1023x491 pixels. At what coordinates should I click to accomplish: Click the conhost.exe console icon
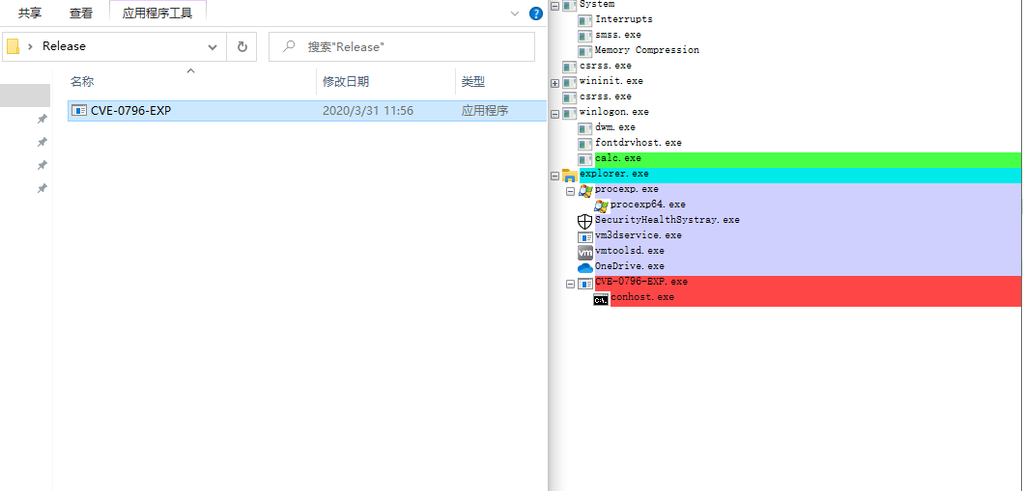(601, 298)
